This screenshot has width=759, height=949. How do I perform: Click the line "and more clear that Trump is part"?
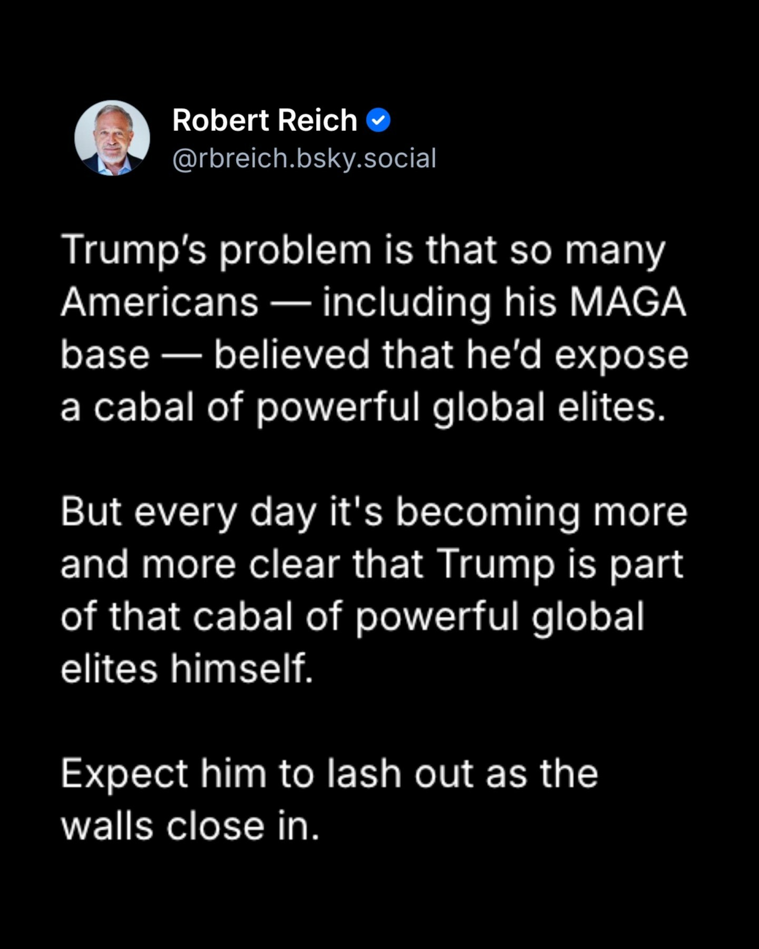tap(372, 564)
